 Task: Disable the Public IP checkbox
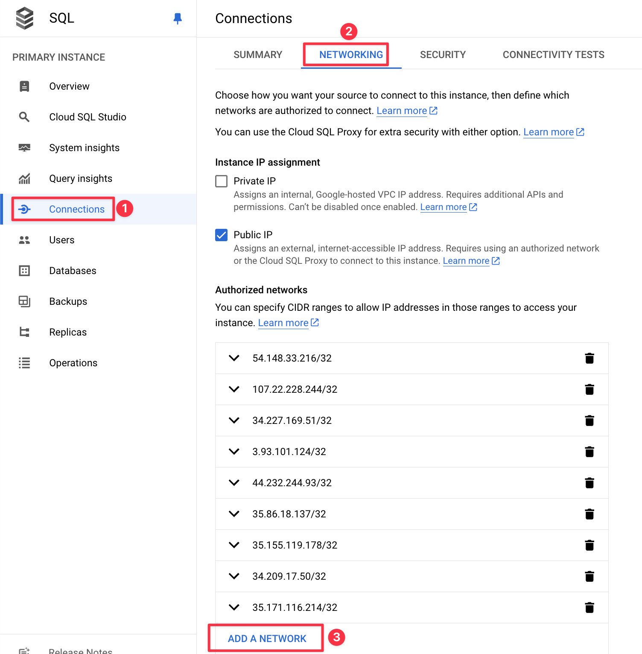point(221,234)
